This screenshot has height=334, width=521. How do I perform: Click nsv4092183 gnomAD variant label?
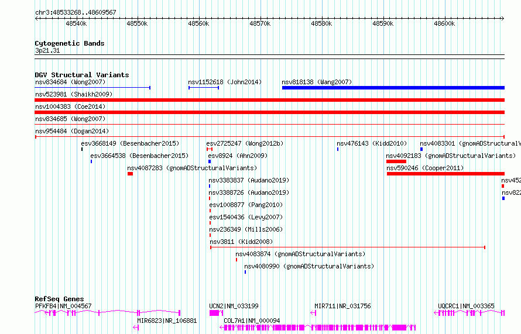451,156
